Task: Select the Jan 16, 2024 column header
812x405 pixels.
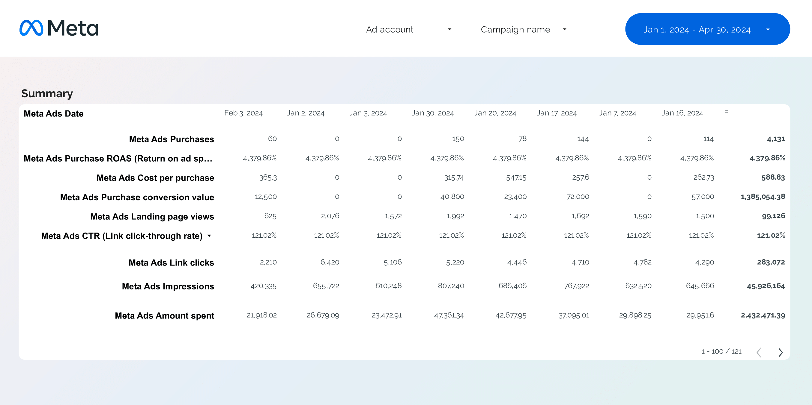Action: click(x=682, y=113)
